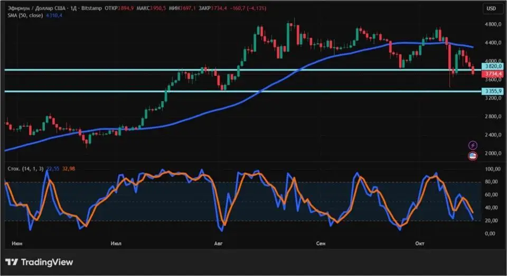
Task: Click the Сен date on time axis
Action: coord(321,243)
